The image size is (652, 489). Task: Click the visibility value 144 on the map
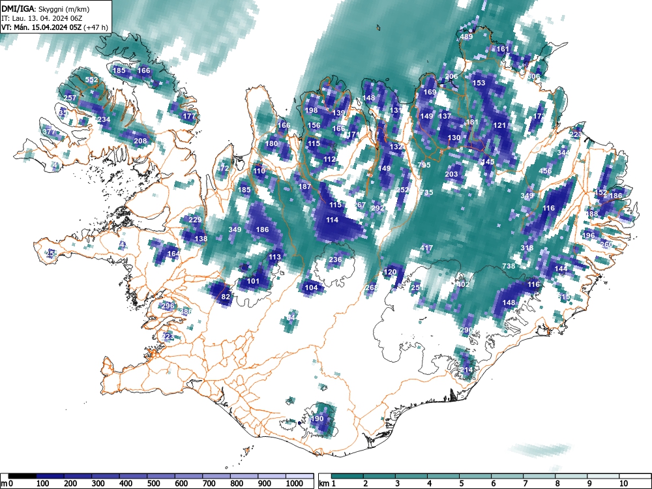[x=561, y=269]
